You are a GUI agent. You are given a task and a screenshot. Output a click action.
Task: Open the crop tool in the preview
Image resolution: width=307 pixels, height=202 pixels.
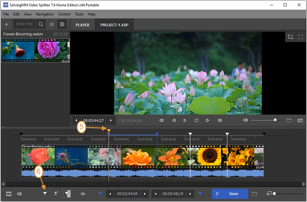click(x=290, y=37)
